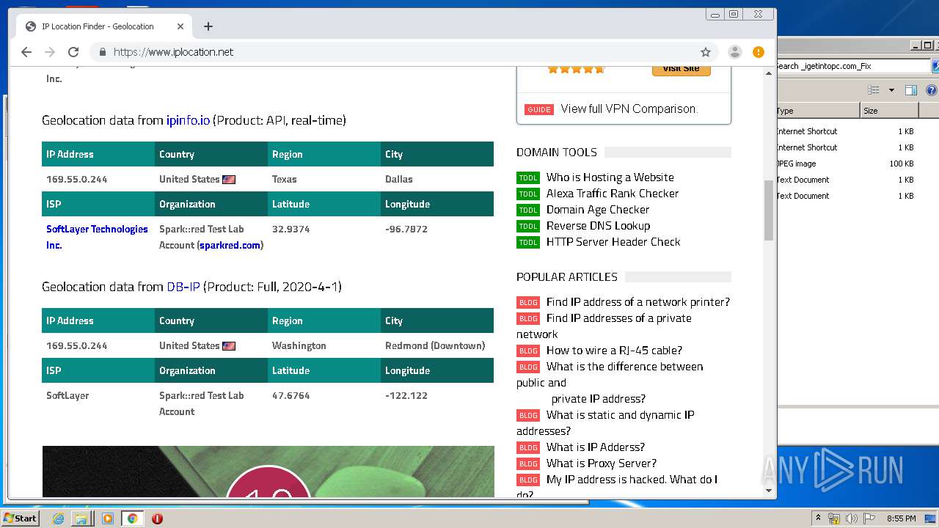Image resolution: width=939 pixels, height=528 pixels.
Task: Launch Internet Explorer from taskbar
Action: (x=59, y=518)
